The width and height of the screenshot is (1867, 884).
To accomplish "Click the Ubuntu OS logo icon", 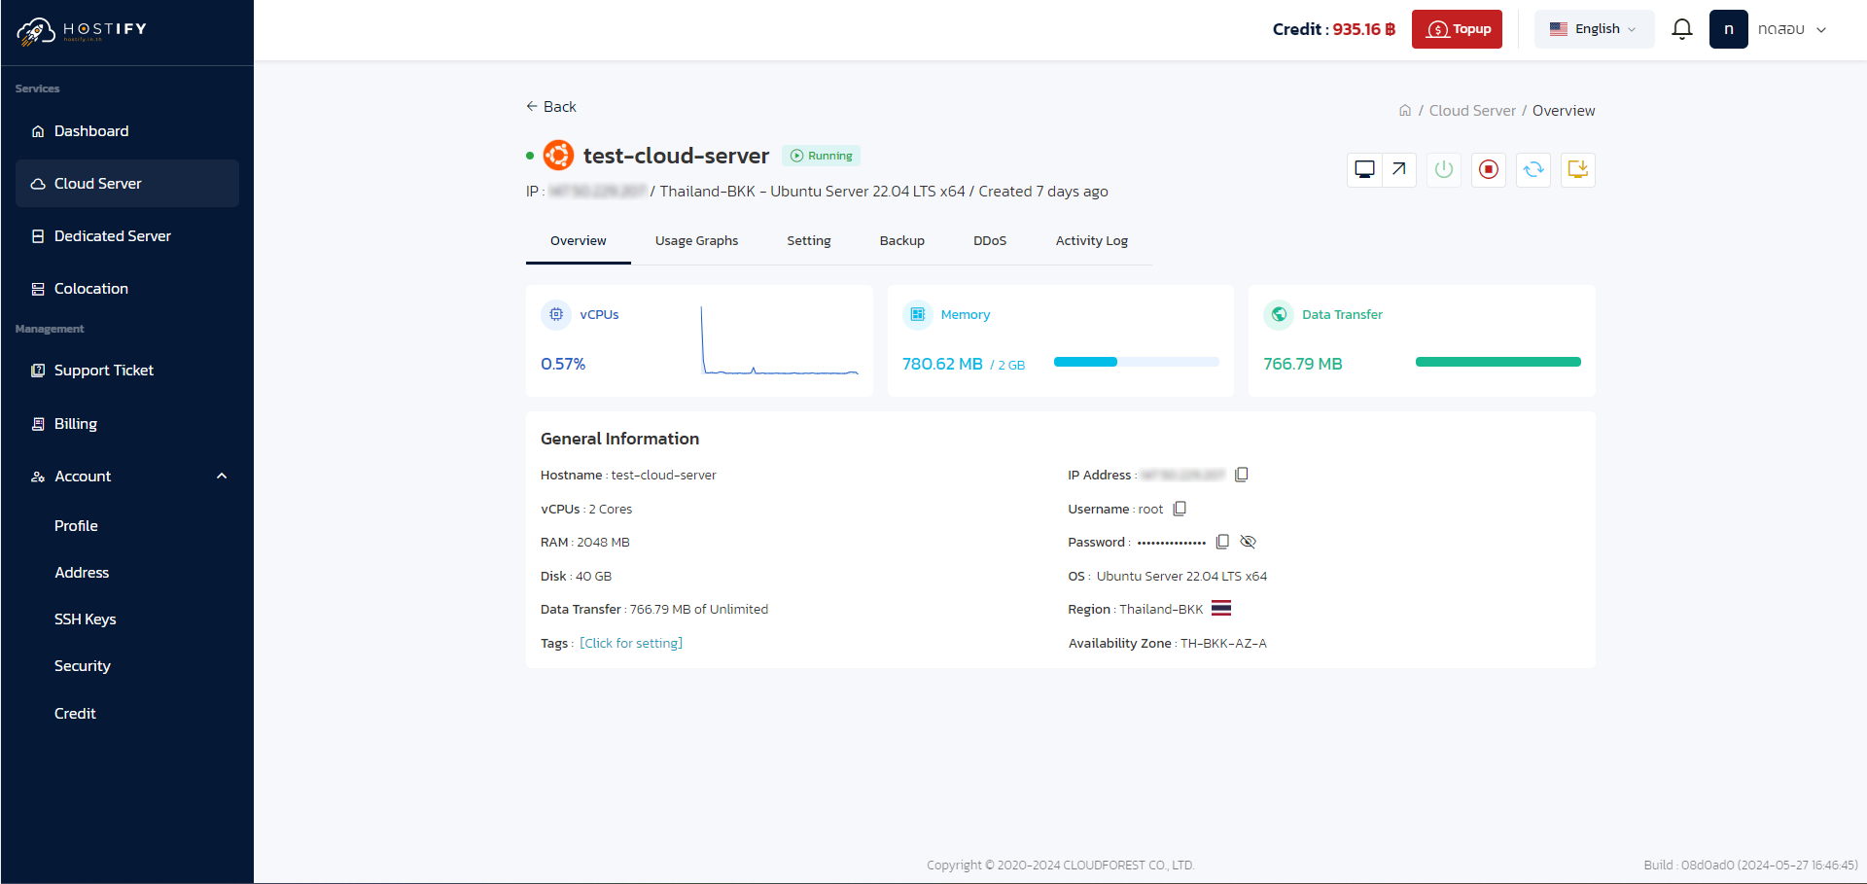I will click(558, 156).
